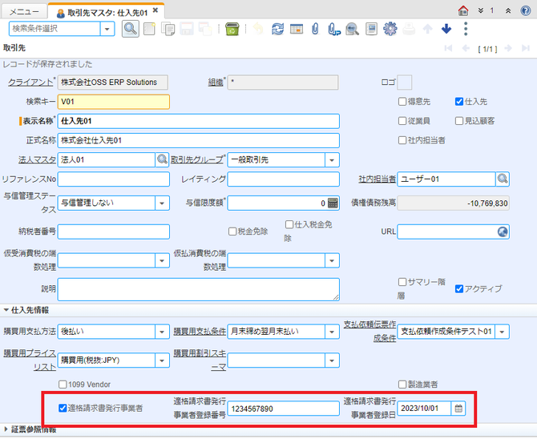Open calculator for 与信限度額 field

[x=333, y=203]
